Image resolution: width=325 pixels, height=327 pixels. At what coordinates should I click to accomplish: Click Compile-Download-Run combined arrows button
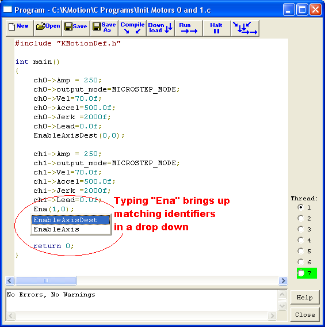245,28
